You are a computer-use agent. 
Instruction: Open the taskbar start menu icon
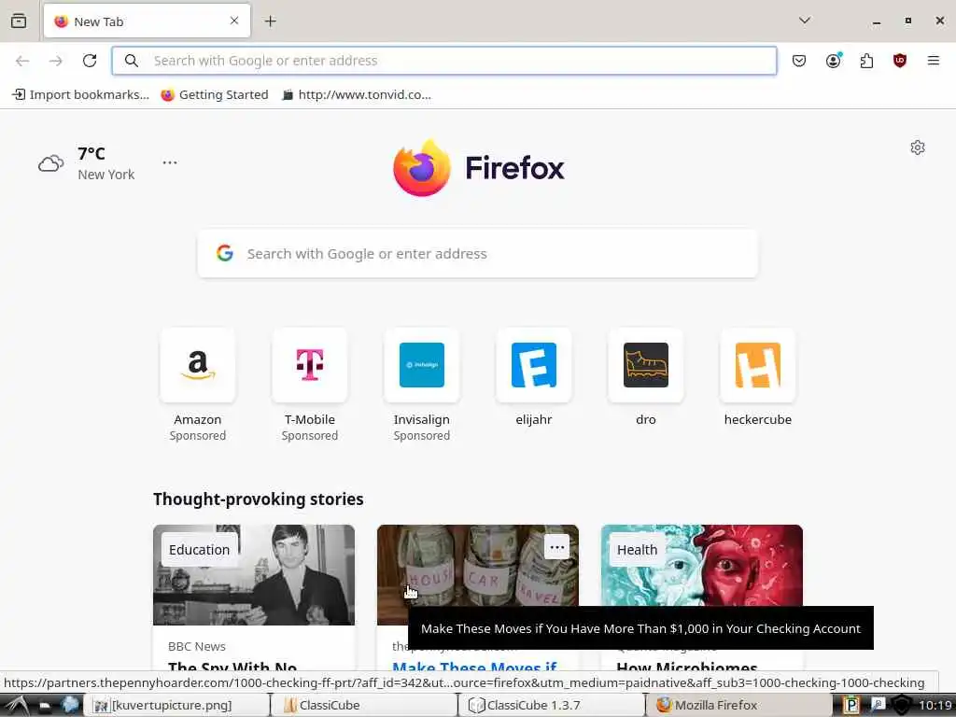pyautogui.click(x=15, y=705)
